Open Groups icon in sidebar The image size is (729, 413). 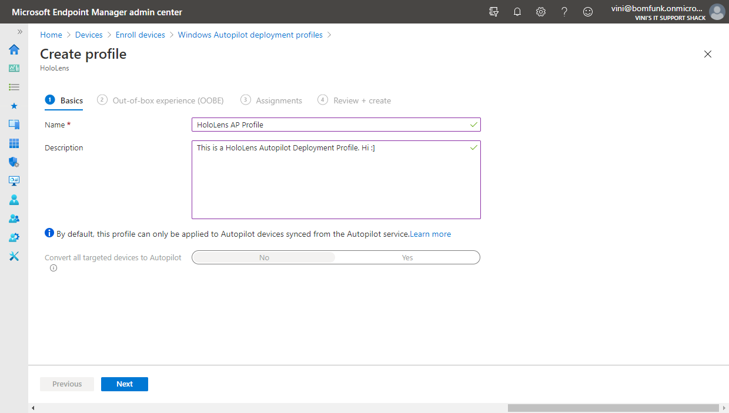pyautogui.click(x=14, y=219)
